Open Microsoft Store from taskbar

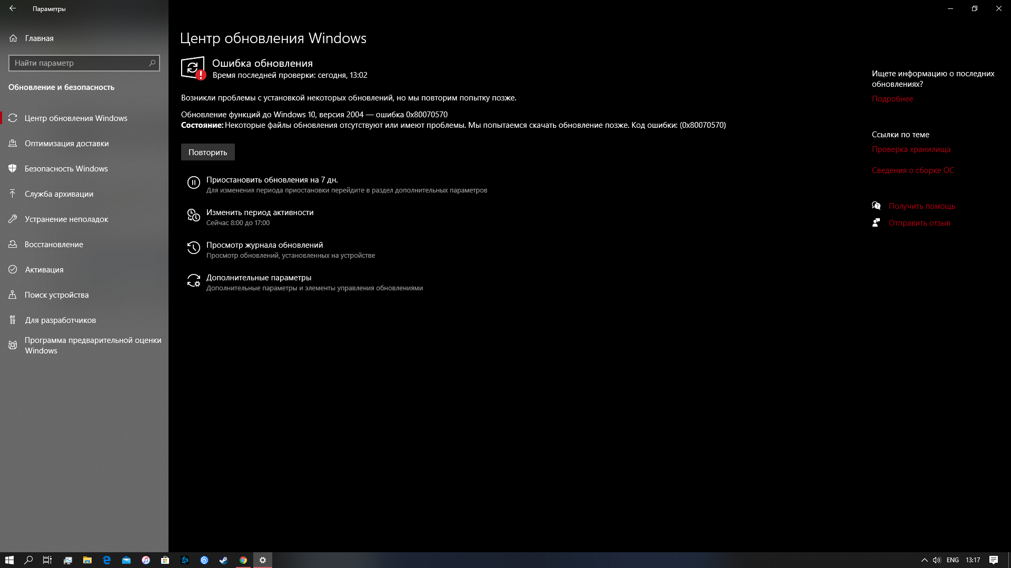click(165, 560)
